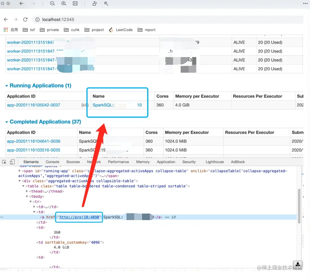Image resolution: width=310 pixels, height=278 pixels.
Task: Collapse the tbody node
Action: pyautogui.click(x=27, y=196)
